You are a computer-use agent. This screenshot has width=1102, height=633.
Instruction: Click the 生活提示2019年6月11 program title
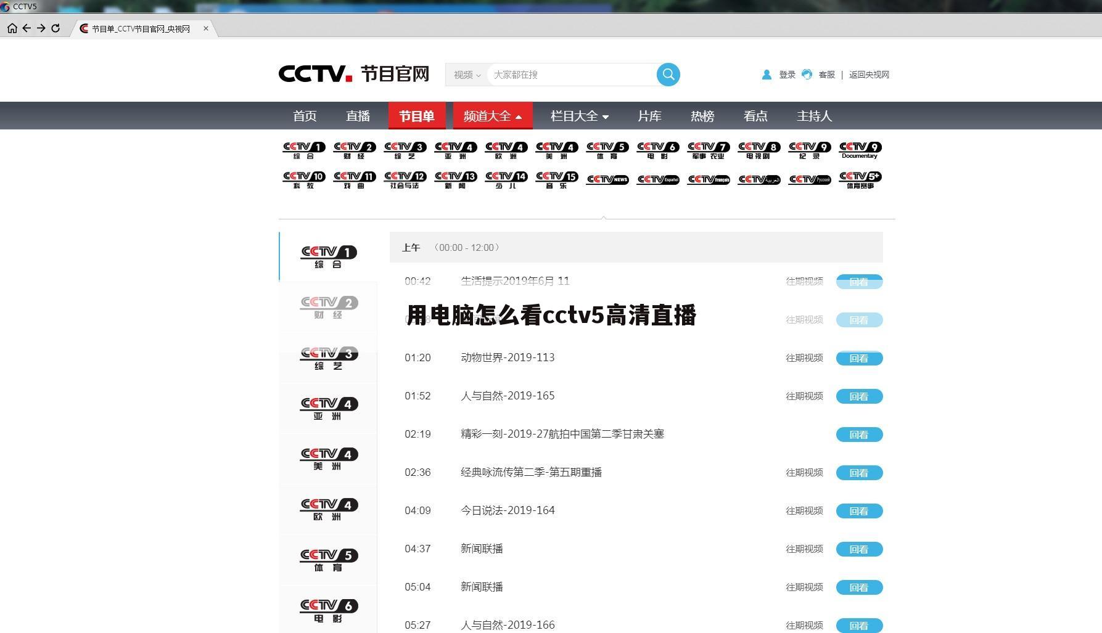[515, 281]
